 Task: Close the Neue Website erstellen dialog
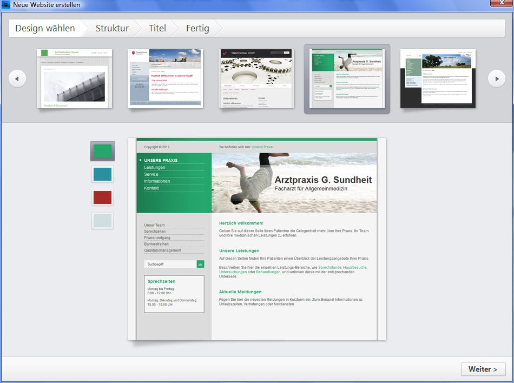(501, 4)
